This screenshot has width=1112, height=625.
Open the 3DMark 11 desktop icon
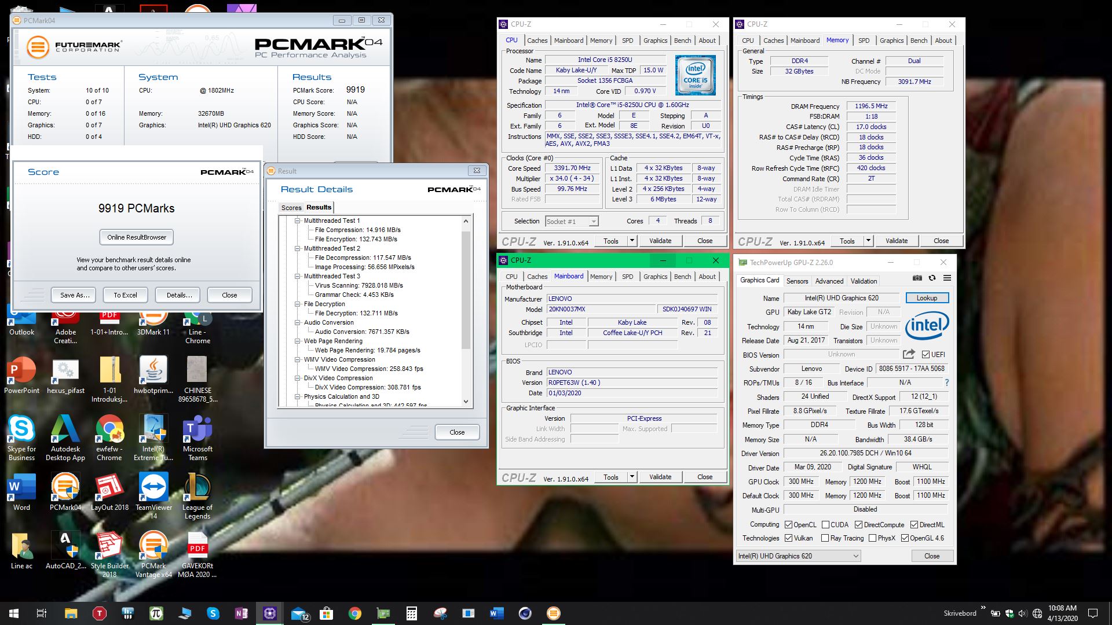(153, 322)
